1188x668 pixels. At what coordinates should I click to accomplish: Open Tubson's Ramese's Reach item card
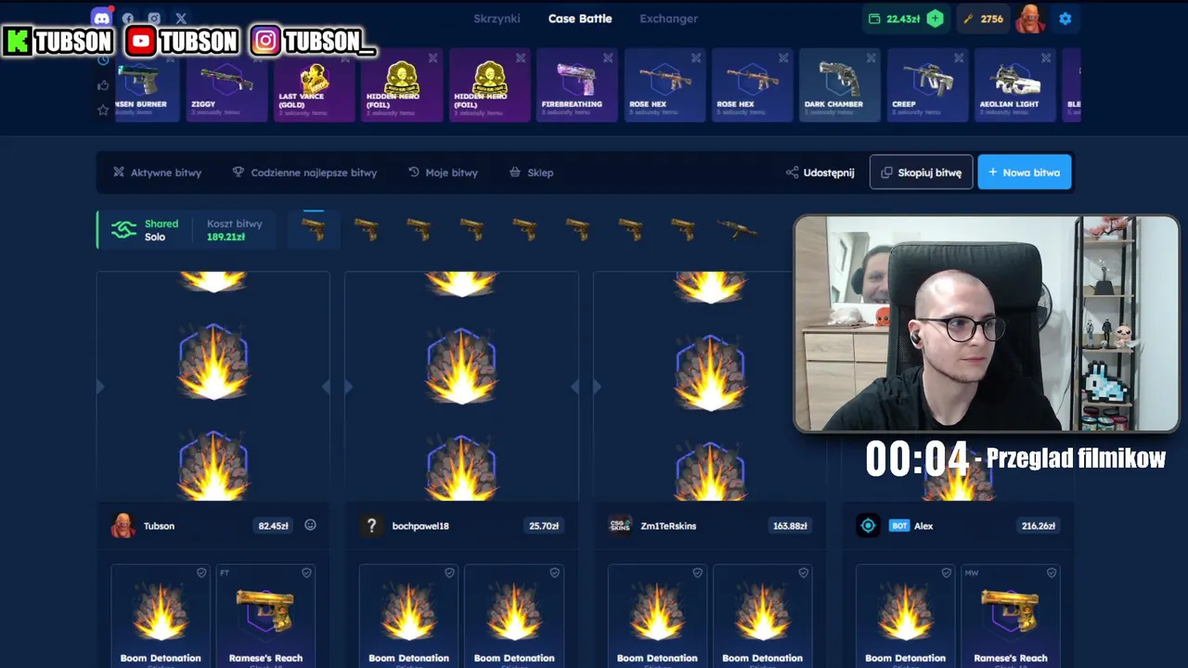click(265, 616)
